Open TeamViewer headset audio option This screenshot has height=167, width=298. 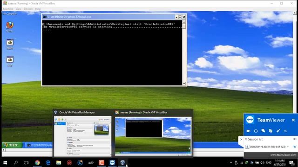pyautogui.click(x=256, y=131)
